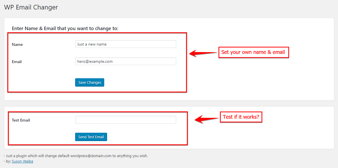Image resolution: width=338 pixels, height=168 pixels.
Task: Click the 'hero@example.com' text
Action: tap(95, 62)
